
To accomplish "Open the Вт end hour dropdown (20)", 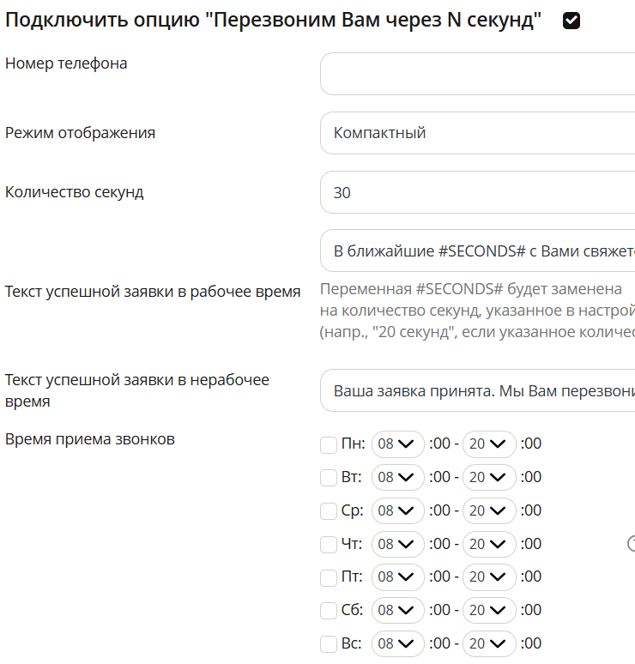I will pyautogui.click(x=489, y=477).
